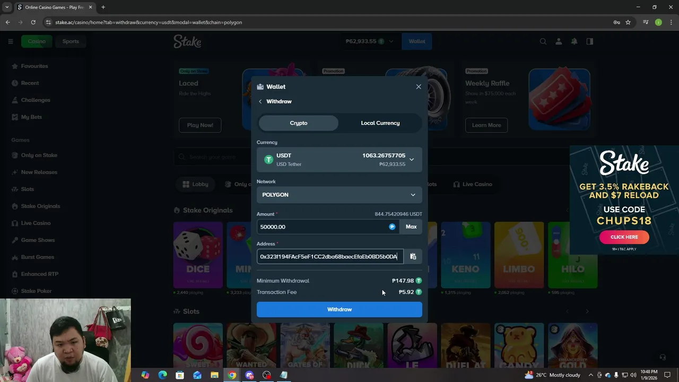Open Slots in the sidebar
Viewport: 679px width, 382px height.
click(x=27, y=189)
